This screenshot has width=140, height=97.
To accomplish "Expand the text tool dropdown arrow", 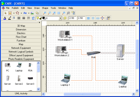I will [x=29, y=13].
